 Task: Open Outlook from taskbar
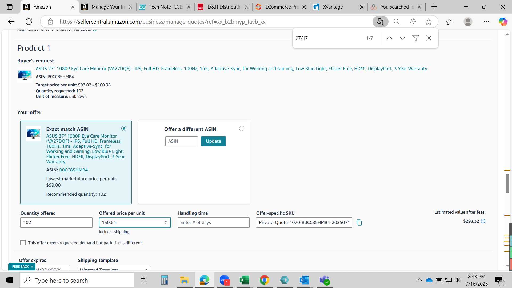[x=304, y=280]
